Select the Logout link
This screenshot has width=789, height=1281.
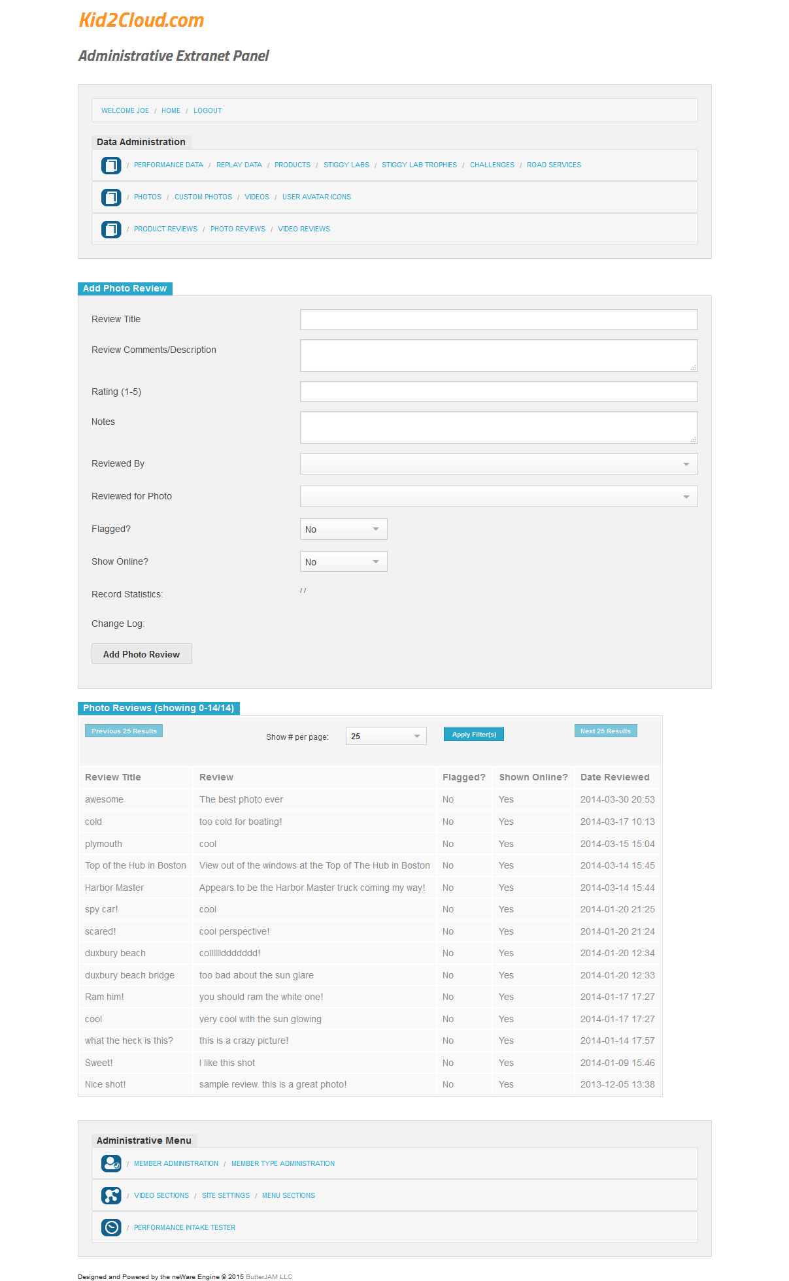pyautogui.click(x=207, y=111)
